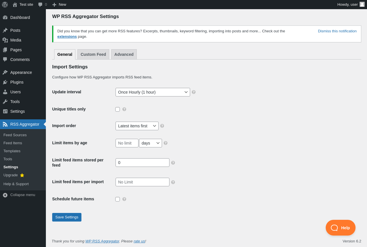Click the Media icon in sidebar
The width and height of the screenshot is (367, 247).
[x=5, y=40]
